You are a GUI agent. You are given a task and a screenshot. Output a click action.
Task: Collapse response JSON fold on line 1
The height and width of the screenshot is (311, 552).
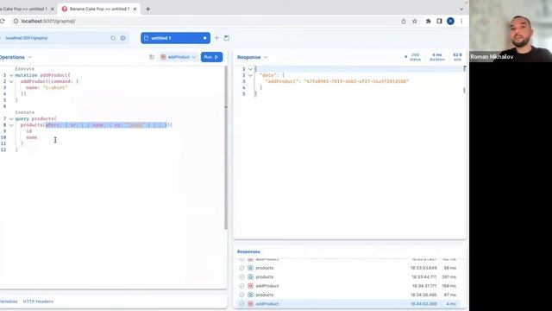(250, 69)
